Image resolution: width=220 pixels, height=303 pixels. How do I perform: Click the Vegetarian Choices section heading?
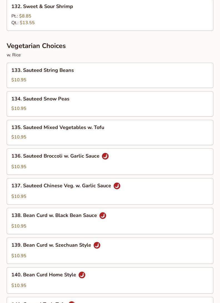coord(36,46)
